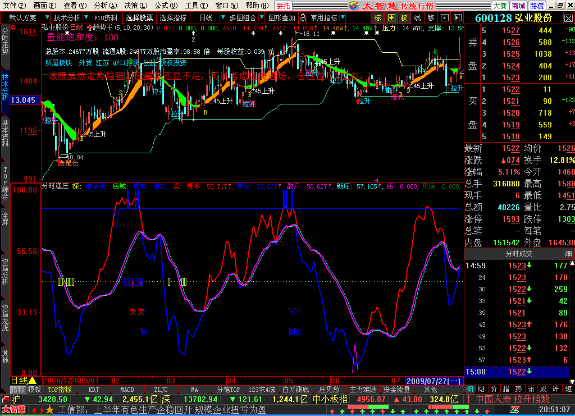Select the KDJ indicator tab
The height and width of the screenshot is (416, 575).
point(94,390)
